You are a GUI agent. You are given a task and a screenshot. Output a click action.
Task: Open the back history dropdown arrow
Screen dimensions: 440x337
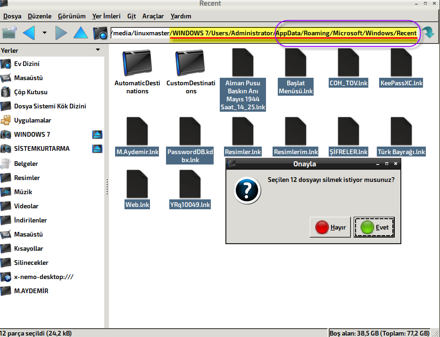pyautogui.click(x=44, y=33)
